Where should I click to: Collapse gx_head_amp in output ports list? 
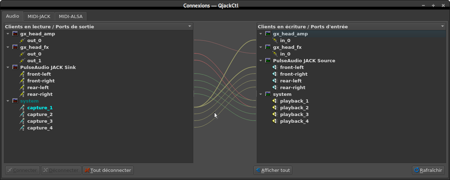[8, 34]
